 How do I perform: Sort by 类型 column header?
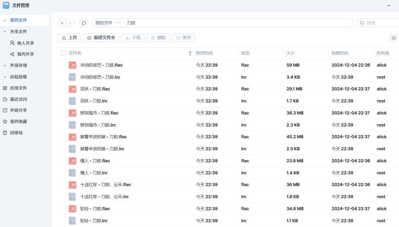pos(245,53)
